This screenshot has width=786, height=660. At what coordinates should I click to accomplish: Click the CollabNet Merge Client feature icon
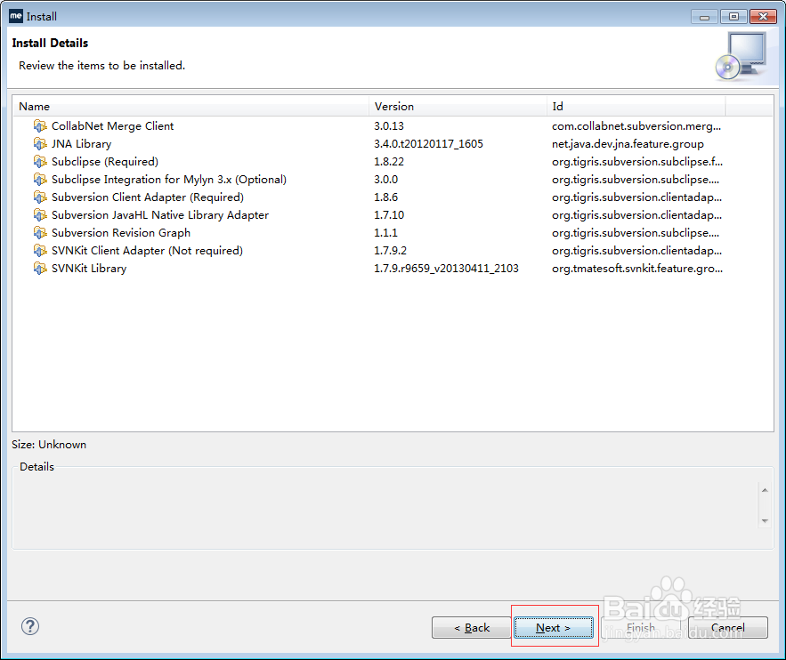tap(40, 126)
